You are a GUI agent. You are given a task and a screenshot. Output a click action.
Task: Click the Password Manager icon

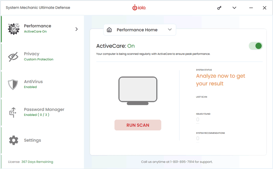[13, 112]
